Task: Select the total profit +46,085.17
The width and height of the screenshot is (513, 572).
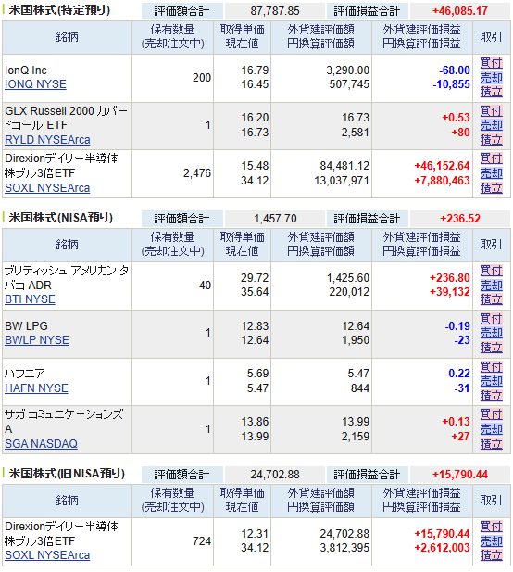Action: coord(460,11)
